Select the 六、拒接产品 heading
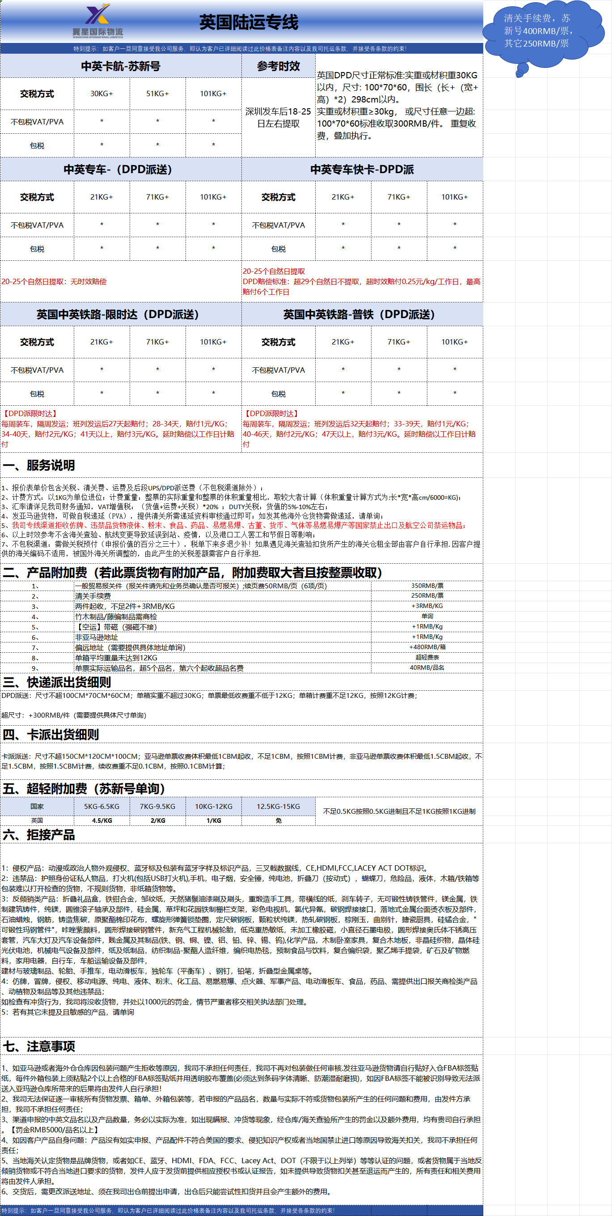The height and width of the screenshot is (1216, 612). [x=39, y=835]
